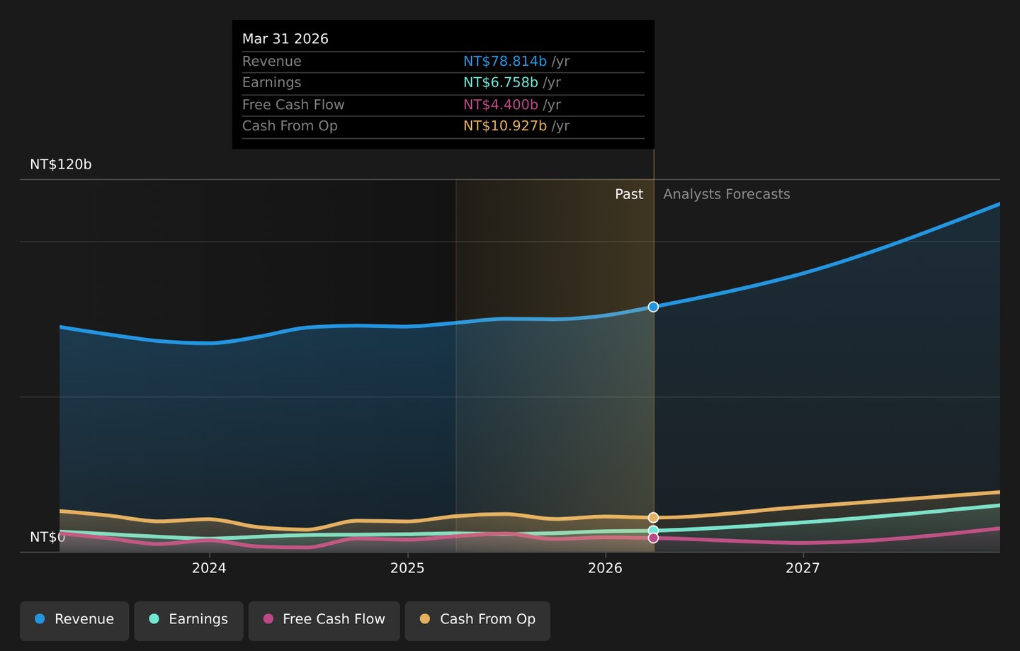
Task: Click the NT$4.400b free cash flow value
Action: pos(501,105)
